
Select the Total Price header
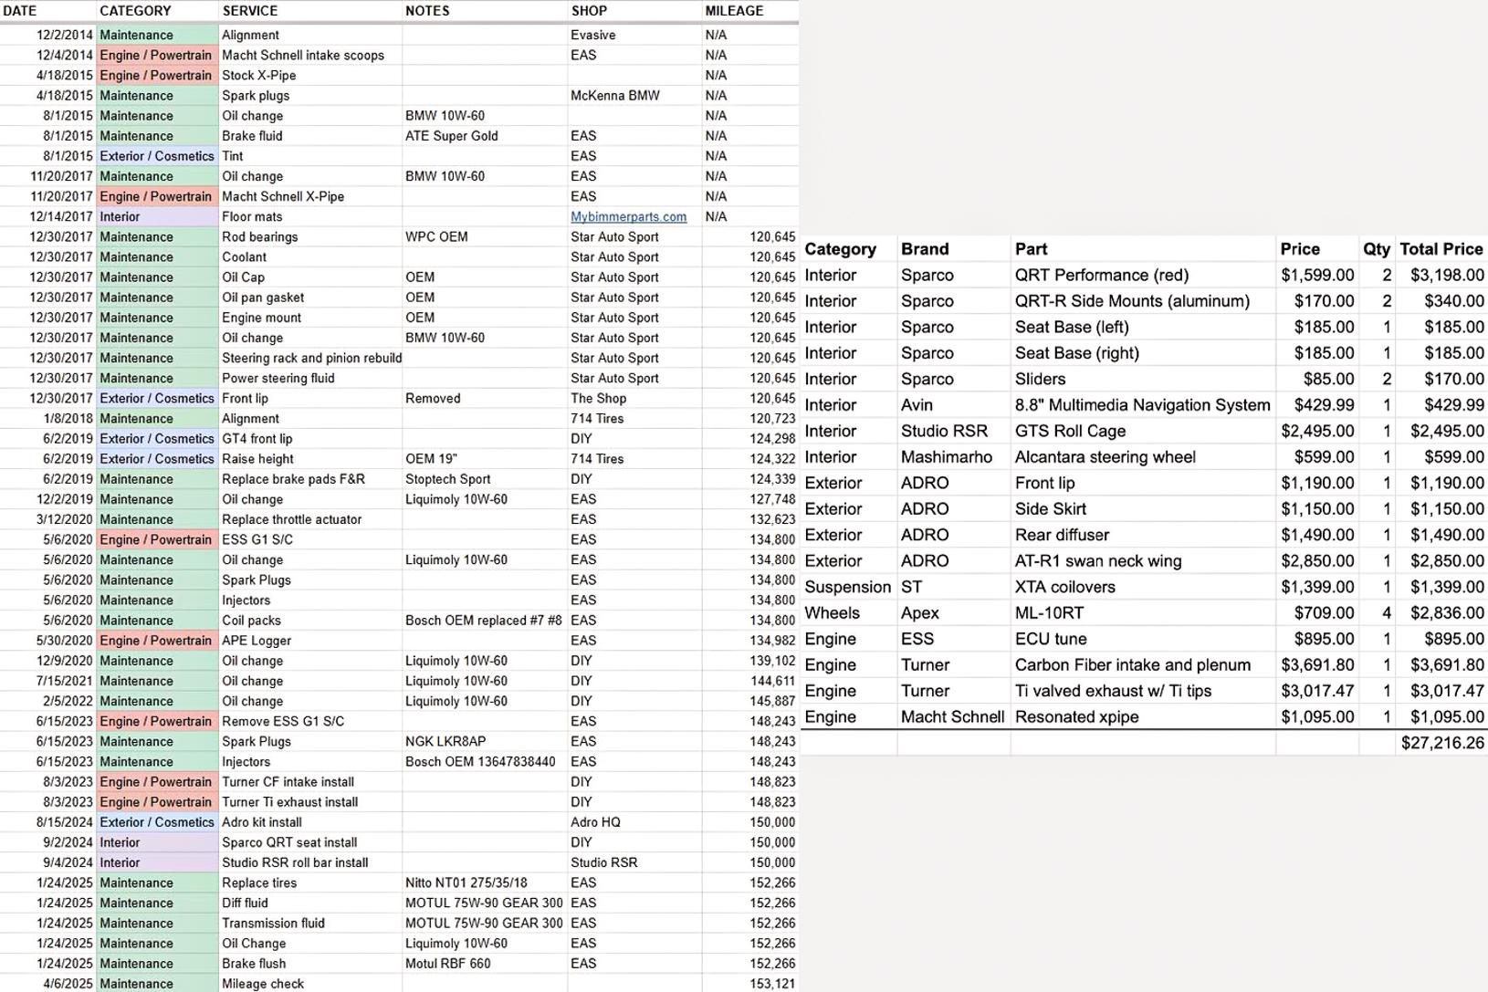(1441, 249)
